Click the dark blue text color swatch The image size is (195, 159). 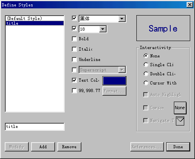coord(114,80)
